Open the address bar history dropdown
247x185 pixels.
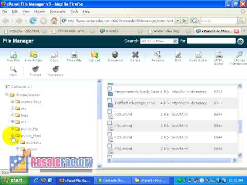[x=178, y=21]
